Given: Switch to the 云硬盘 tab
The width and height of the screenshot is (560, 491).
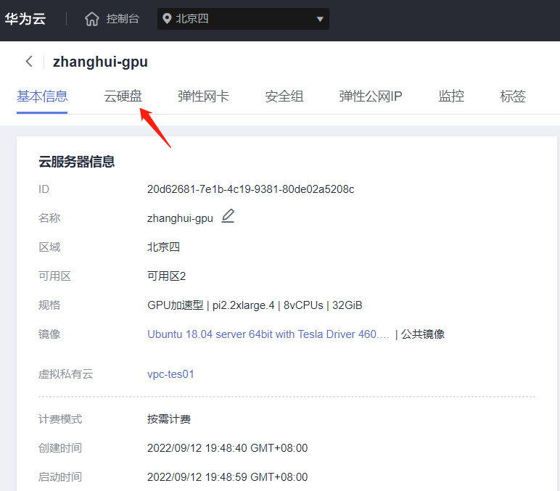Looking at the screenshot, I should 123,96.
